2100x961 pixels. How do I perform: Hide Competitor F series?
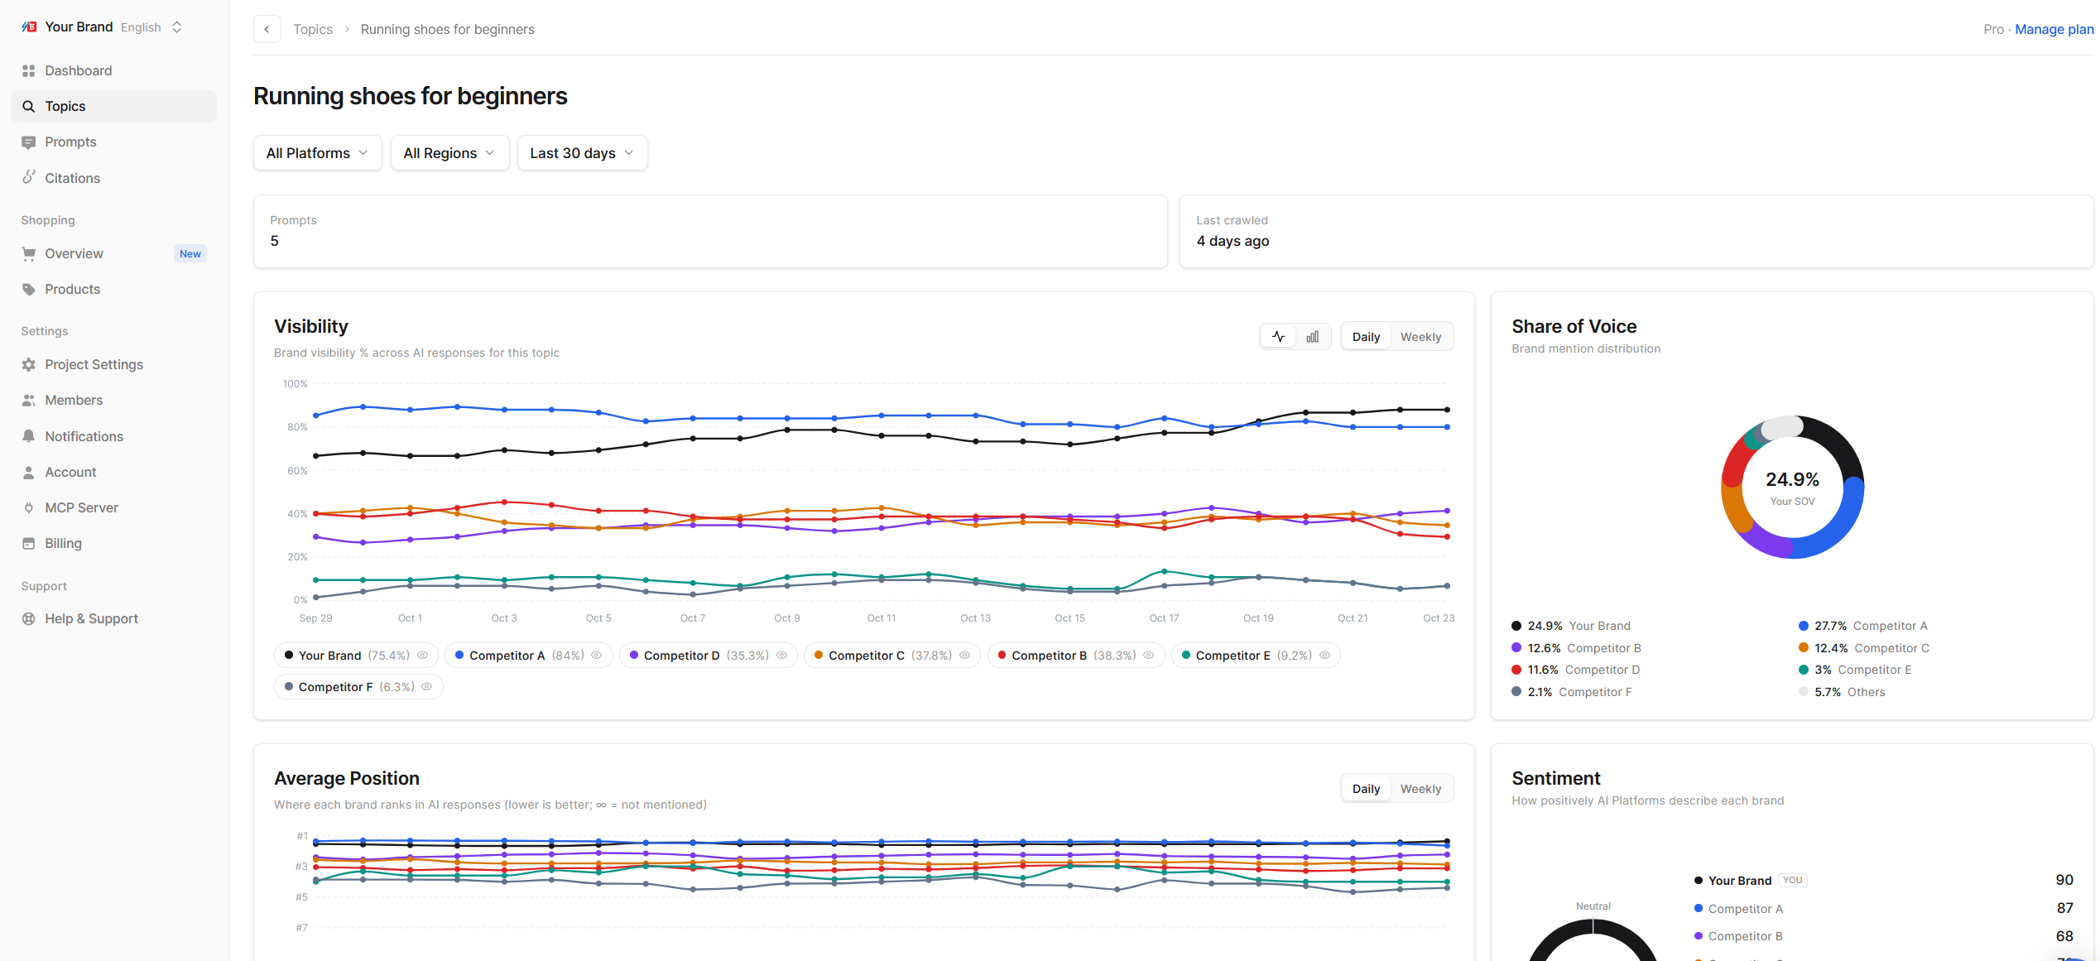click(427, 686)
